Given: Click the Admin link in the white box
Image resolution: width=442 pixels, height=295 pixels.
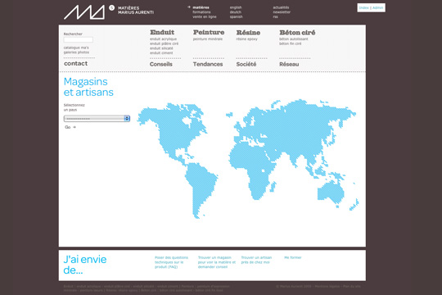Looking at the screenshot, I should point(377,8).
